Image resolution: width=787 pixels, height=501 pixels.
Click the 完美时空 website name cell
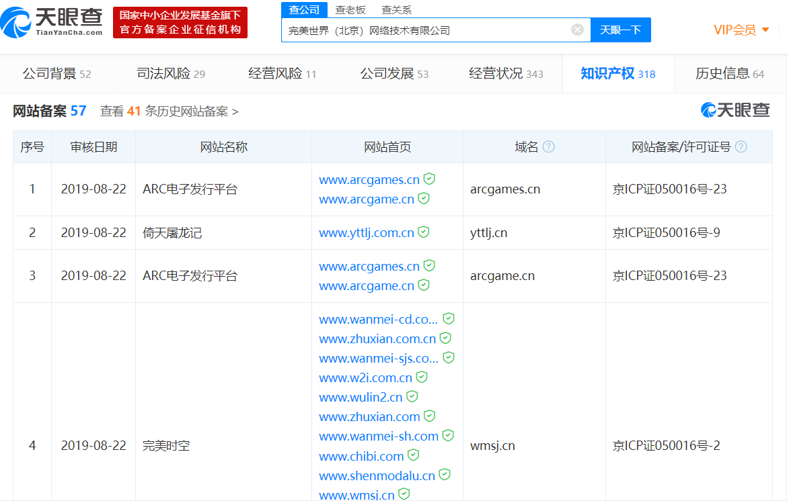tap(166, 445)
